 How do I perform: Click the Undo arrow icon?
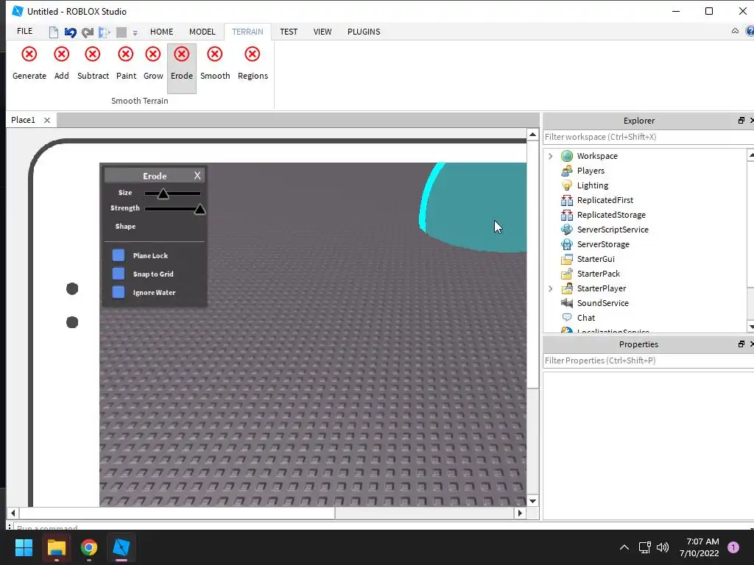(70, 32)
